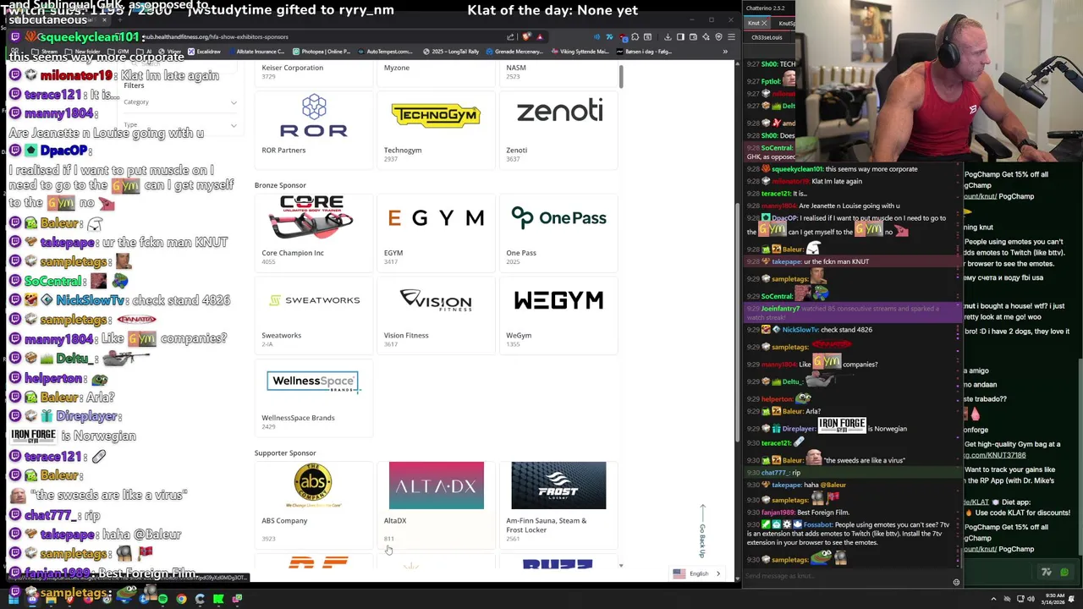Click the Go Back Up arrow
Image resolution: width=1083 pixels, height=609 pixels.
pos(701,531)
